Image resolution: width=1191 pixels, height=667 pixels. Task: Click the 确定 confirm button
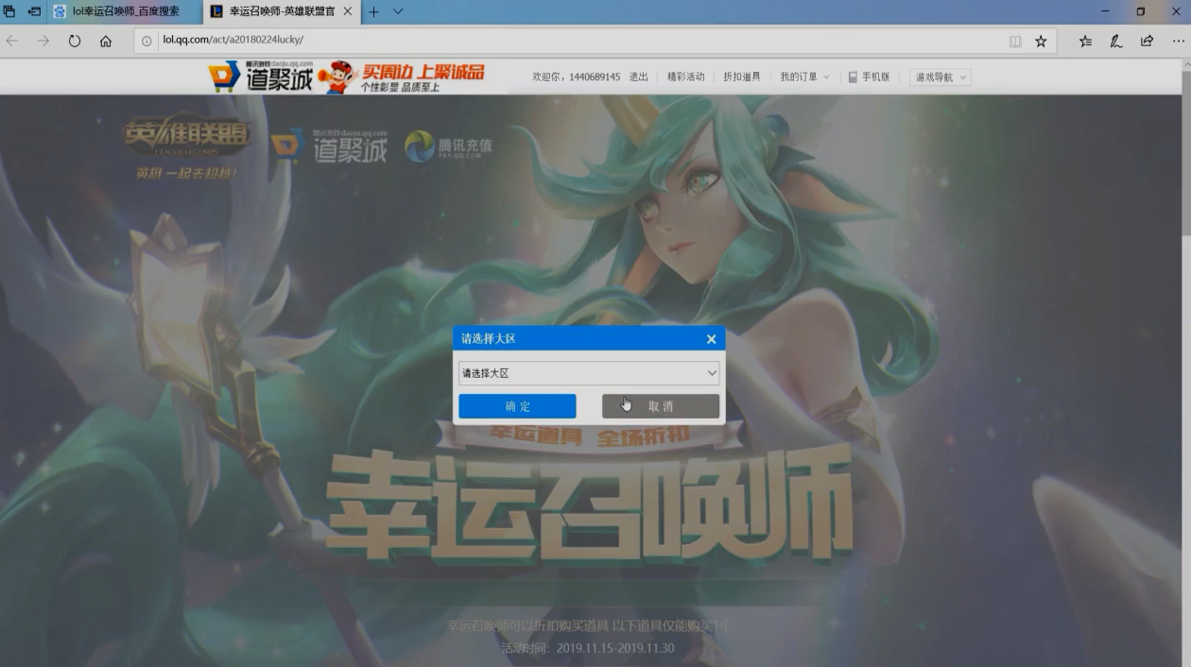517,406
